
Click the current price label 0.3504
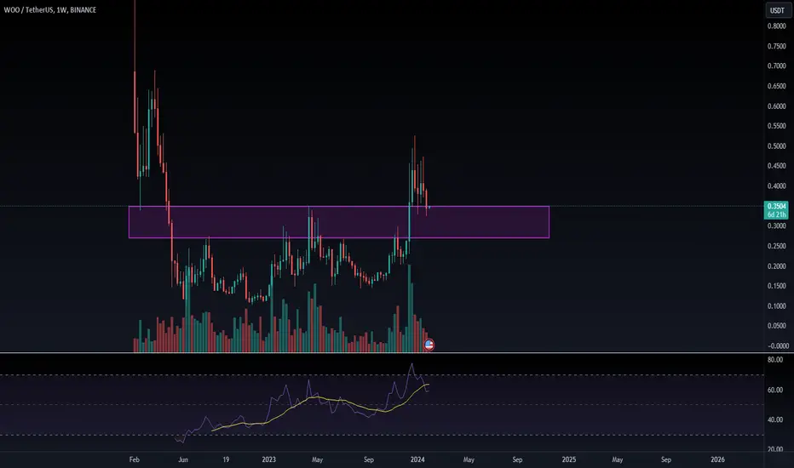pyautogui.click(x=776, y=206)
